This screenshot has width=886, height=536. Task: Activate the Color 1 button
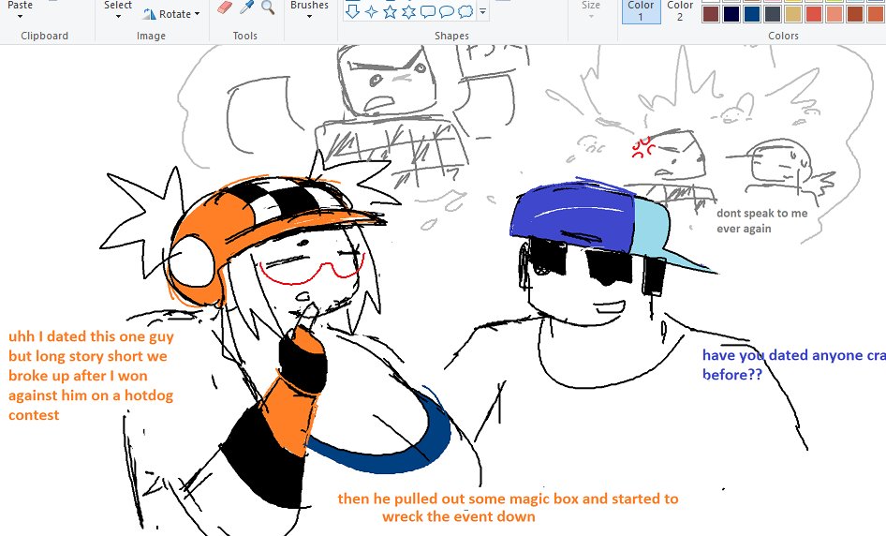point(641,10)
